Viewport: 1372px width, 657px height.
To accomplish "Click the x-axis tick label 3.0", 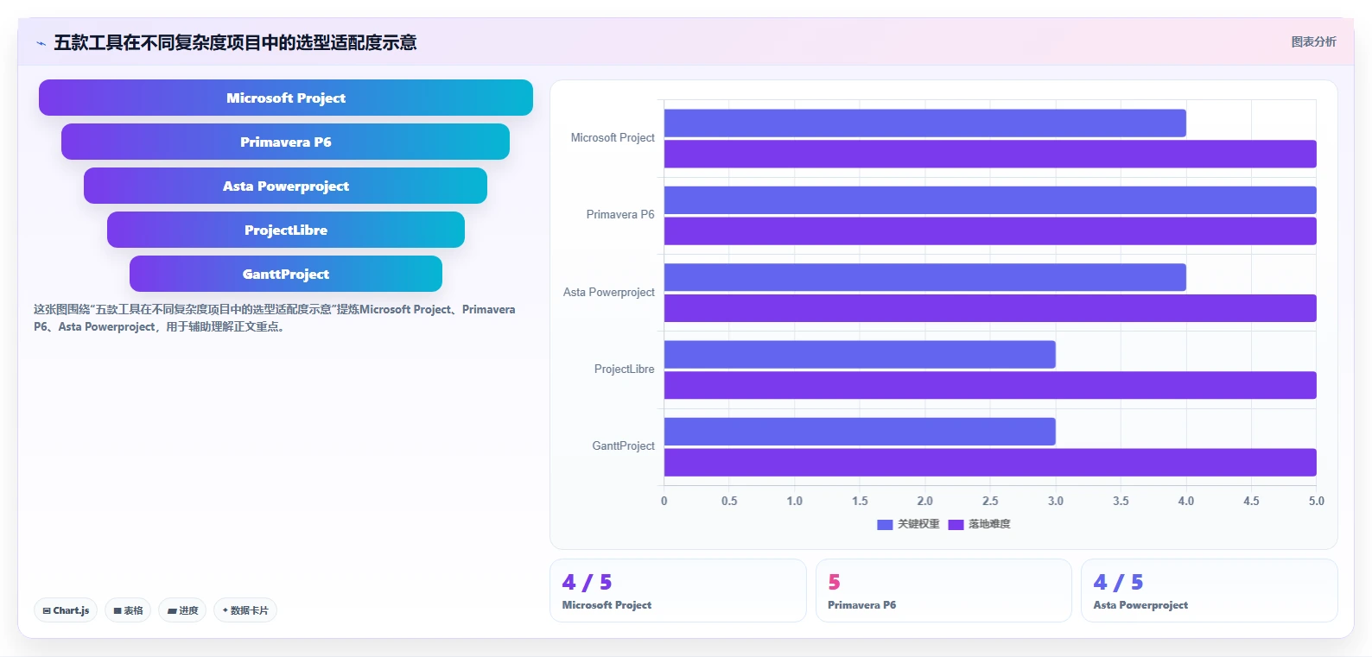I will [1056, 501].
